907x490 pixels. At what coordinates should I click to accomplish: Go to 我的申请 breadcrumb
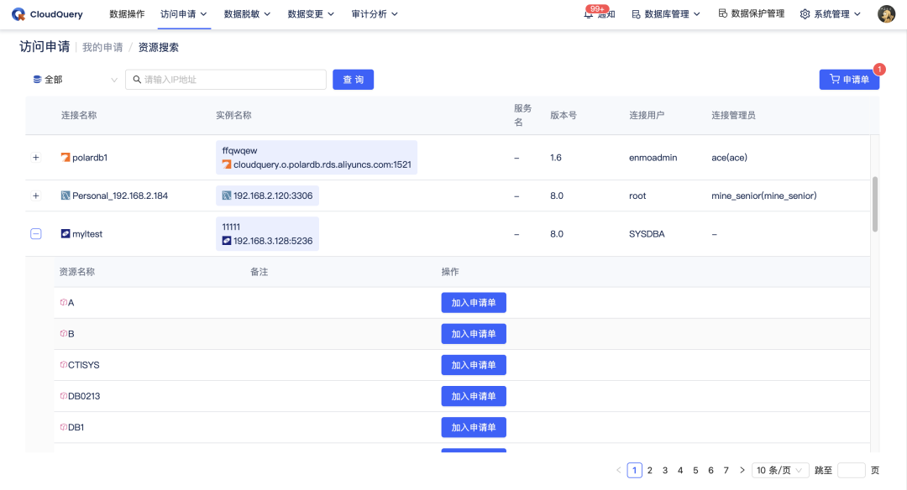coord(102,47)
